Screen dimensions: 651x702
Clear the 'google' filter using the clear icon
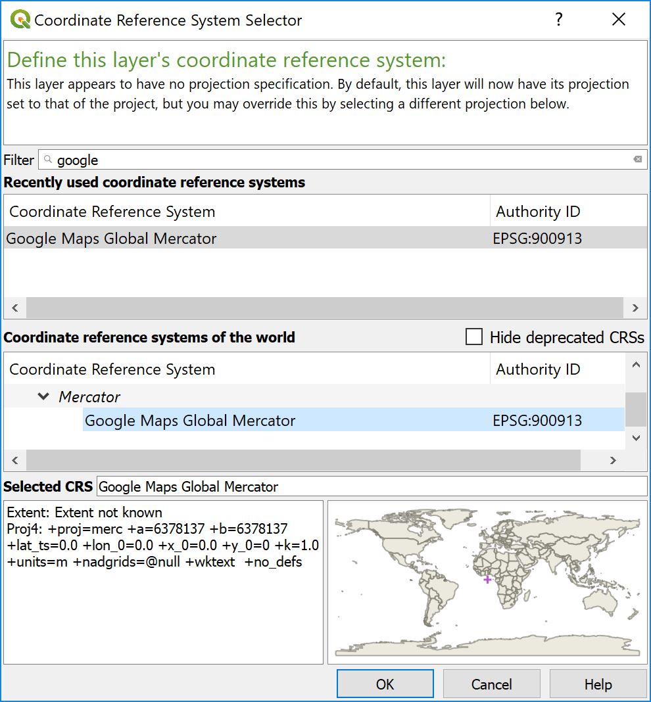pos(636,160)
